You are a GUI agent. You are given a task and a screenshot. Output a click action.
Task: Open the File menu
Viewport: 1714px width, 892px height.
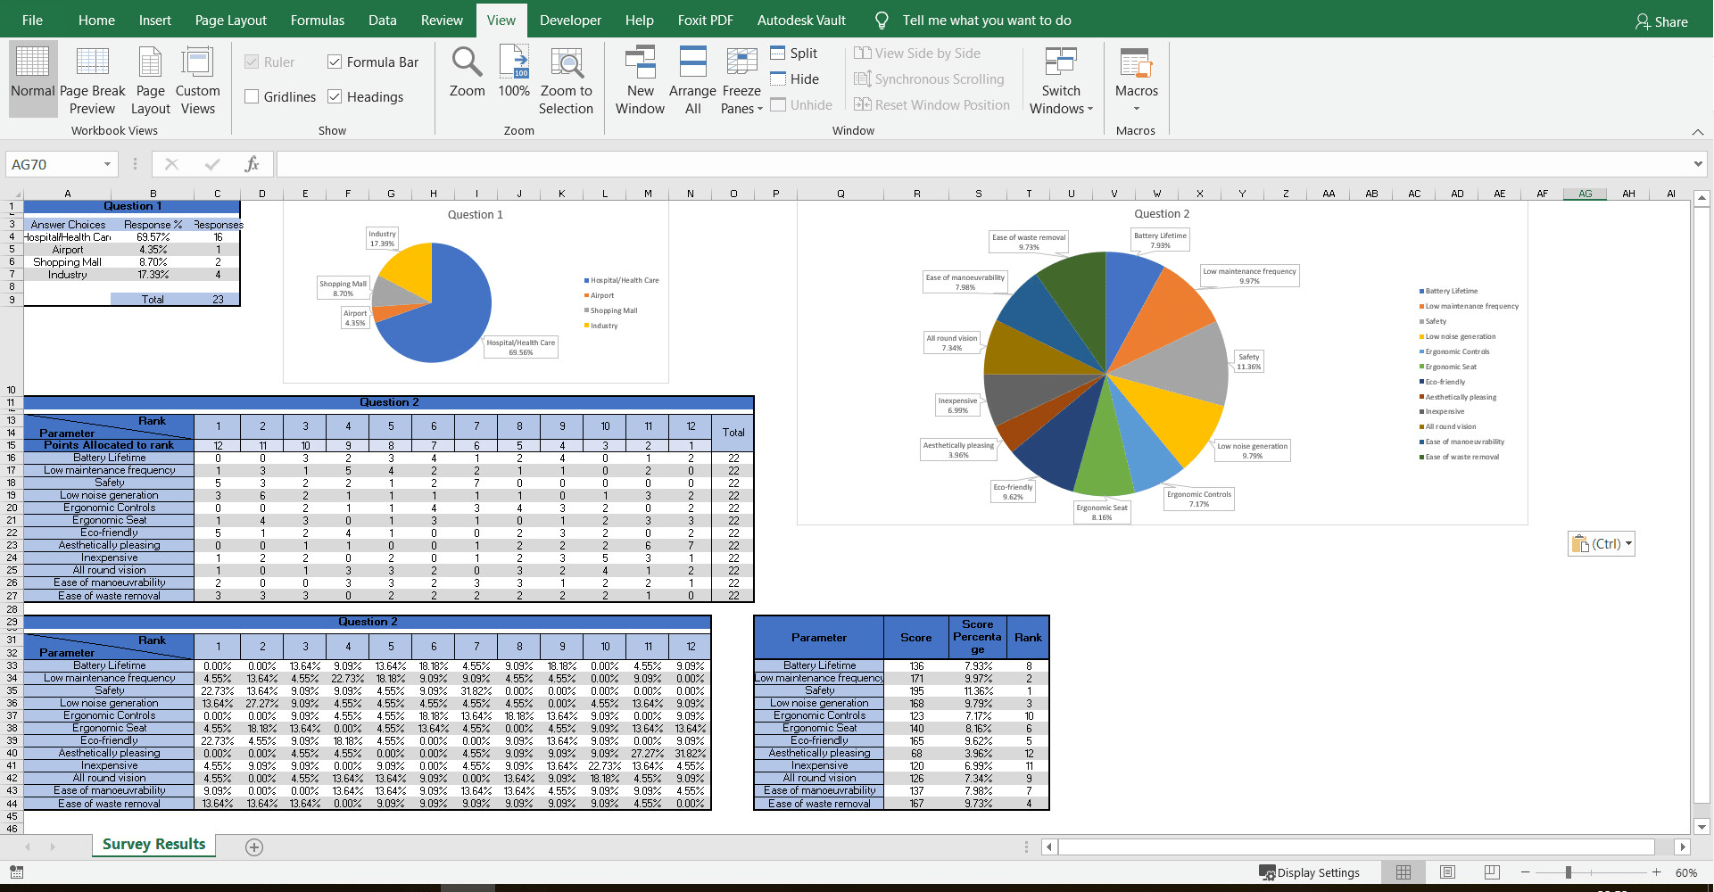(32, 20)
